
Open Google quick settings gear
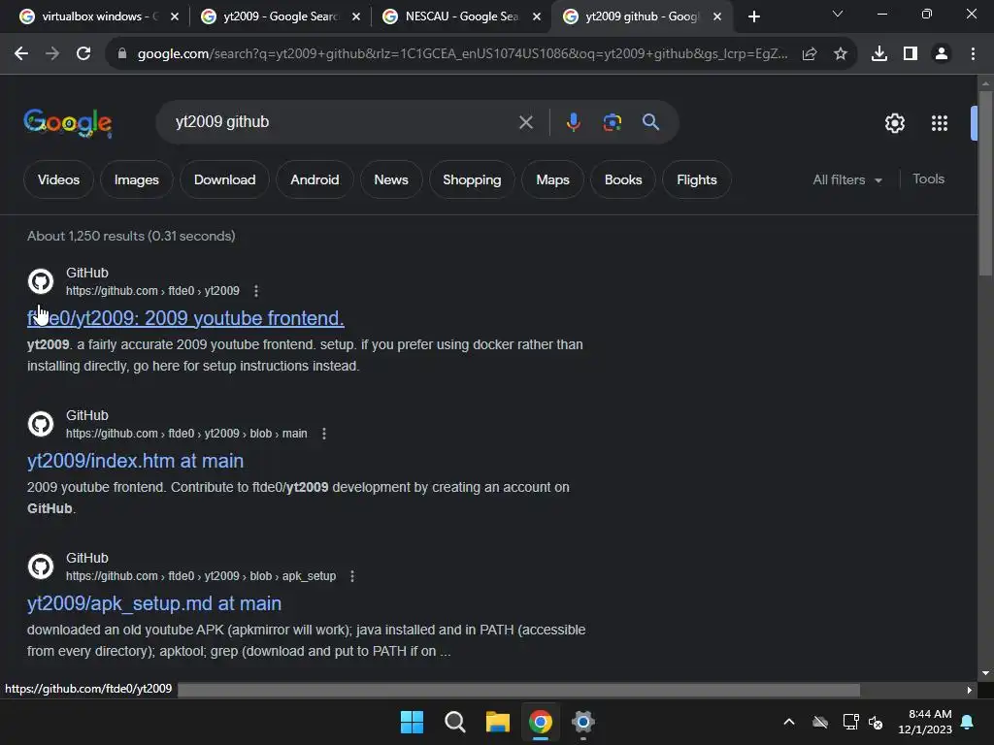(894, 123)
